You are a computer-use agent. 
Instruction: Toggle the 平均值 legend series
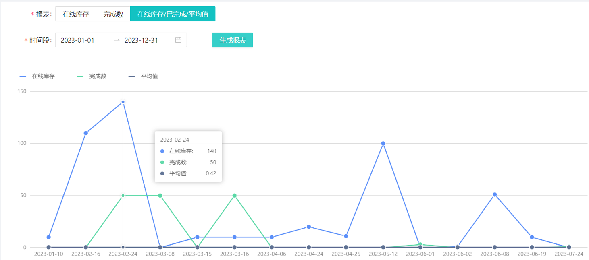point(144,76)
